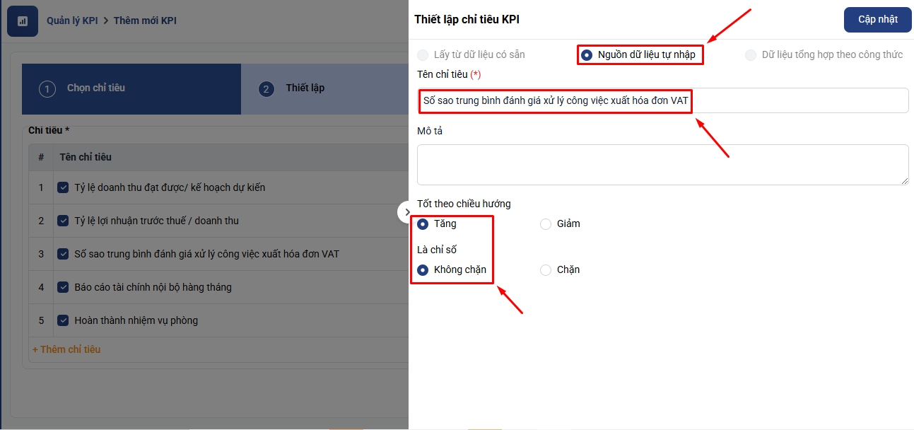Click into the Mô tả text area
Viewport: 914px width, 430px height.
(662, 165)
